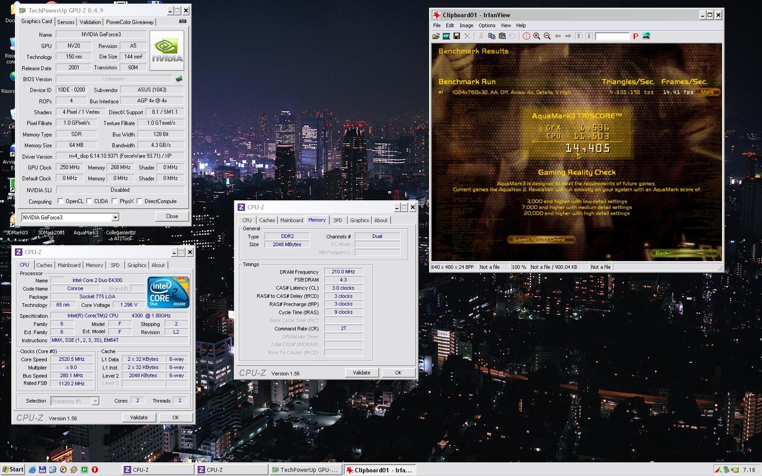Viewport: 762px width, 476px height.
Task: Enable the OpenCL checkbox in GPU-Z
Action: click(x=60, y=201)
